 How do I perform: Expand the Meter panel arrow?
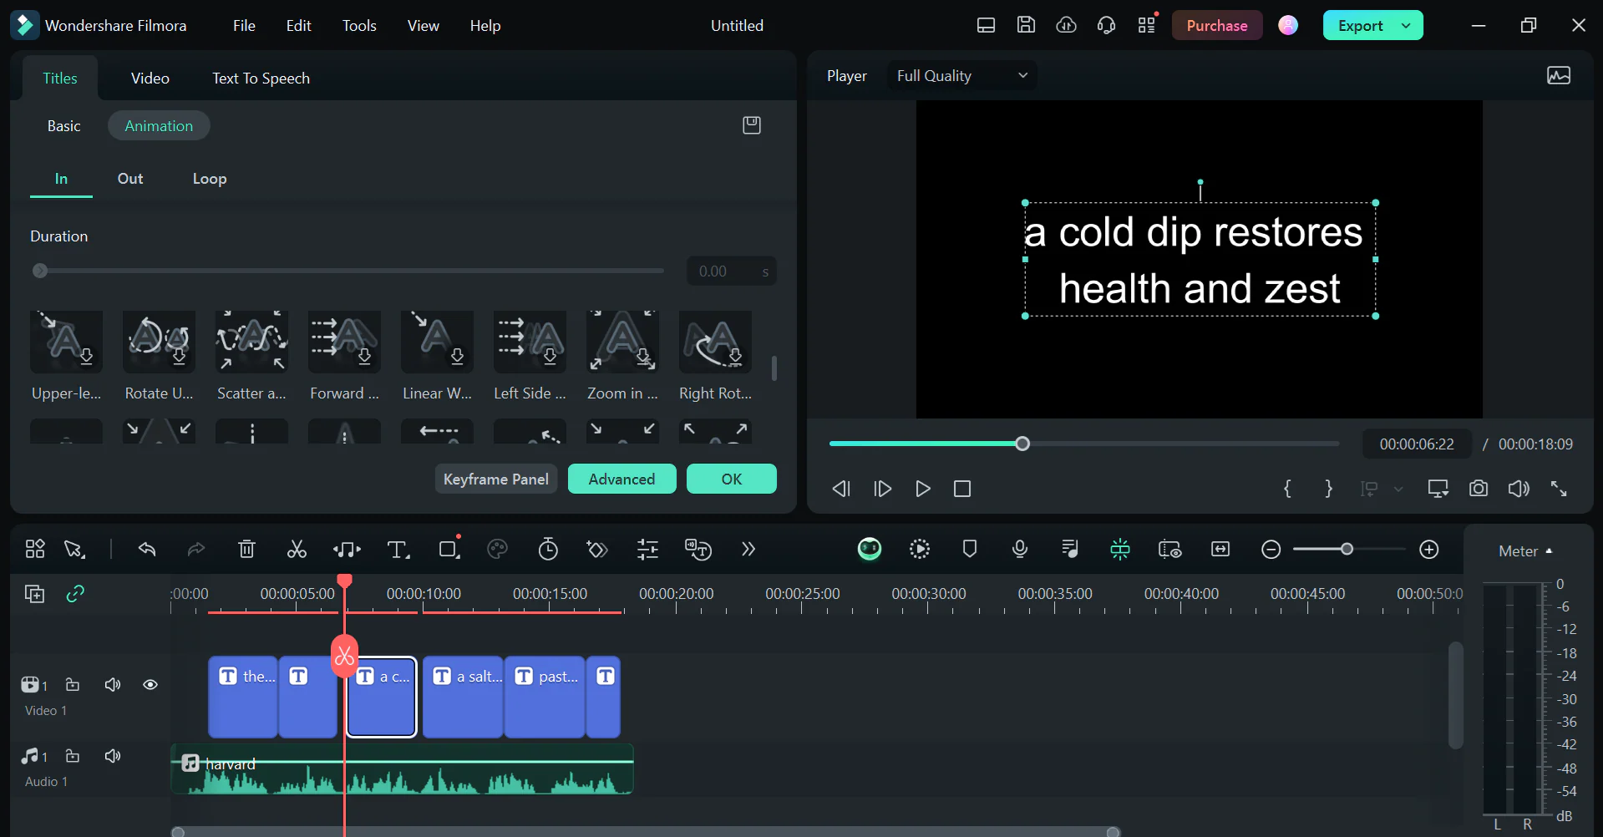1549,551
